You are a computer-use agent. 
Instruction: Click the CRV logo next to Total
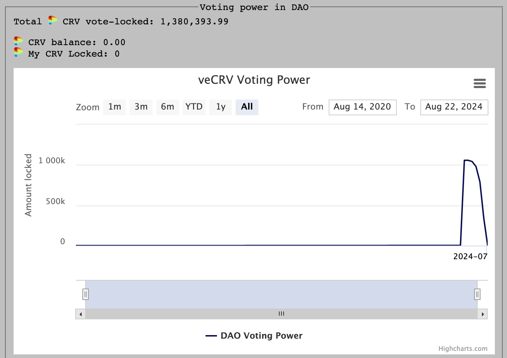52,20
